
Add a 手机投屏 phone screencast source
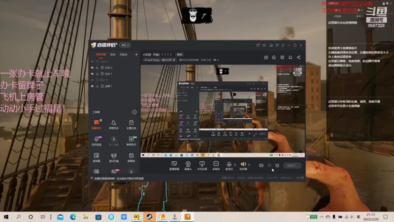click(202, 166)
